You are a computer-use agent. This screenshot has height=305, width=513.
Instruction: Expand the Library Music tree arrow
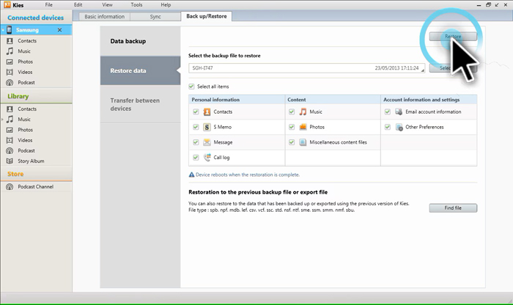[3, 120]
